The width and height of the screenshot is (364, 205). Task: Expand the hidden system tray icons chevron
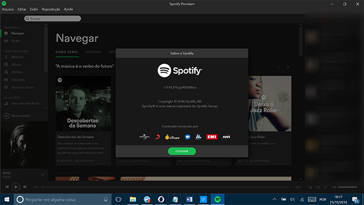pyautogui.click(x=274, y=199)
